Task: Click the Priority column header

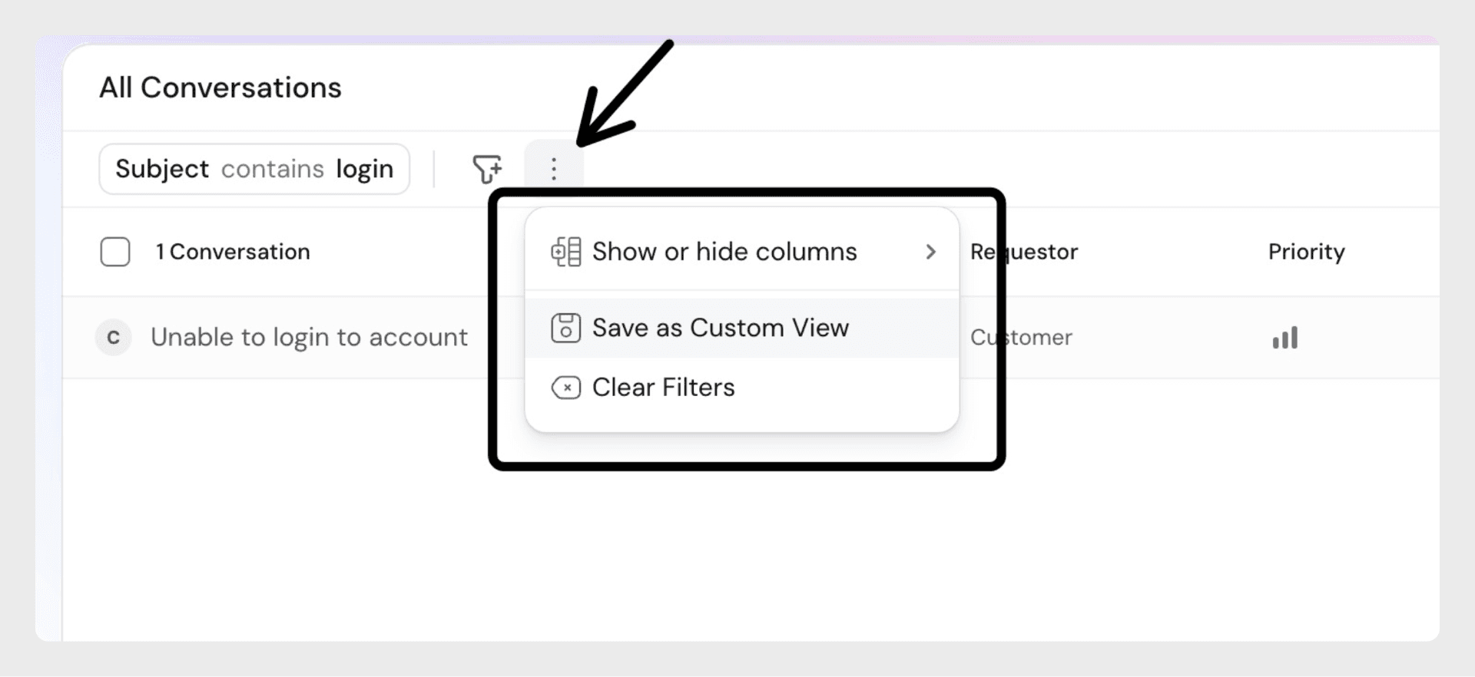Action: 1306,252
